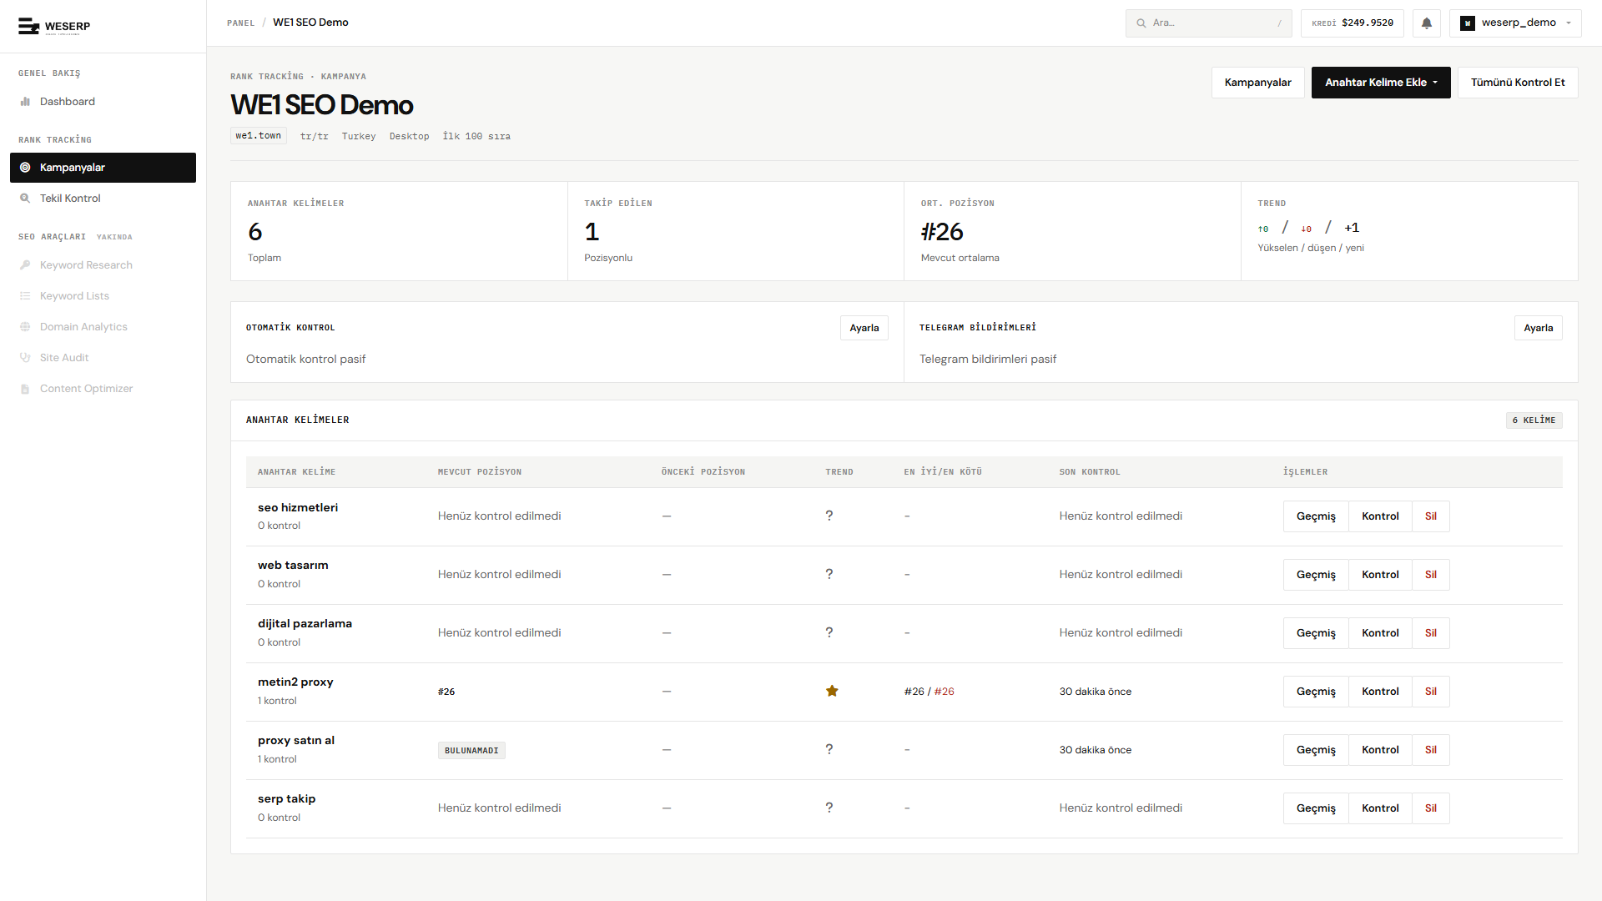The image size is (1602, 901).
Task: Click Ayarla for Otomatik Kontrol
Action: click(x=864, y=328)
